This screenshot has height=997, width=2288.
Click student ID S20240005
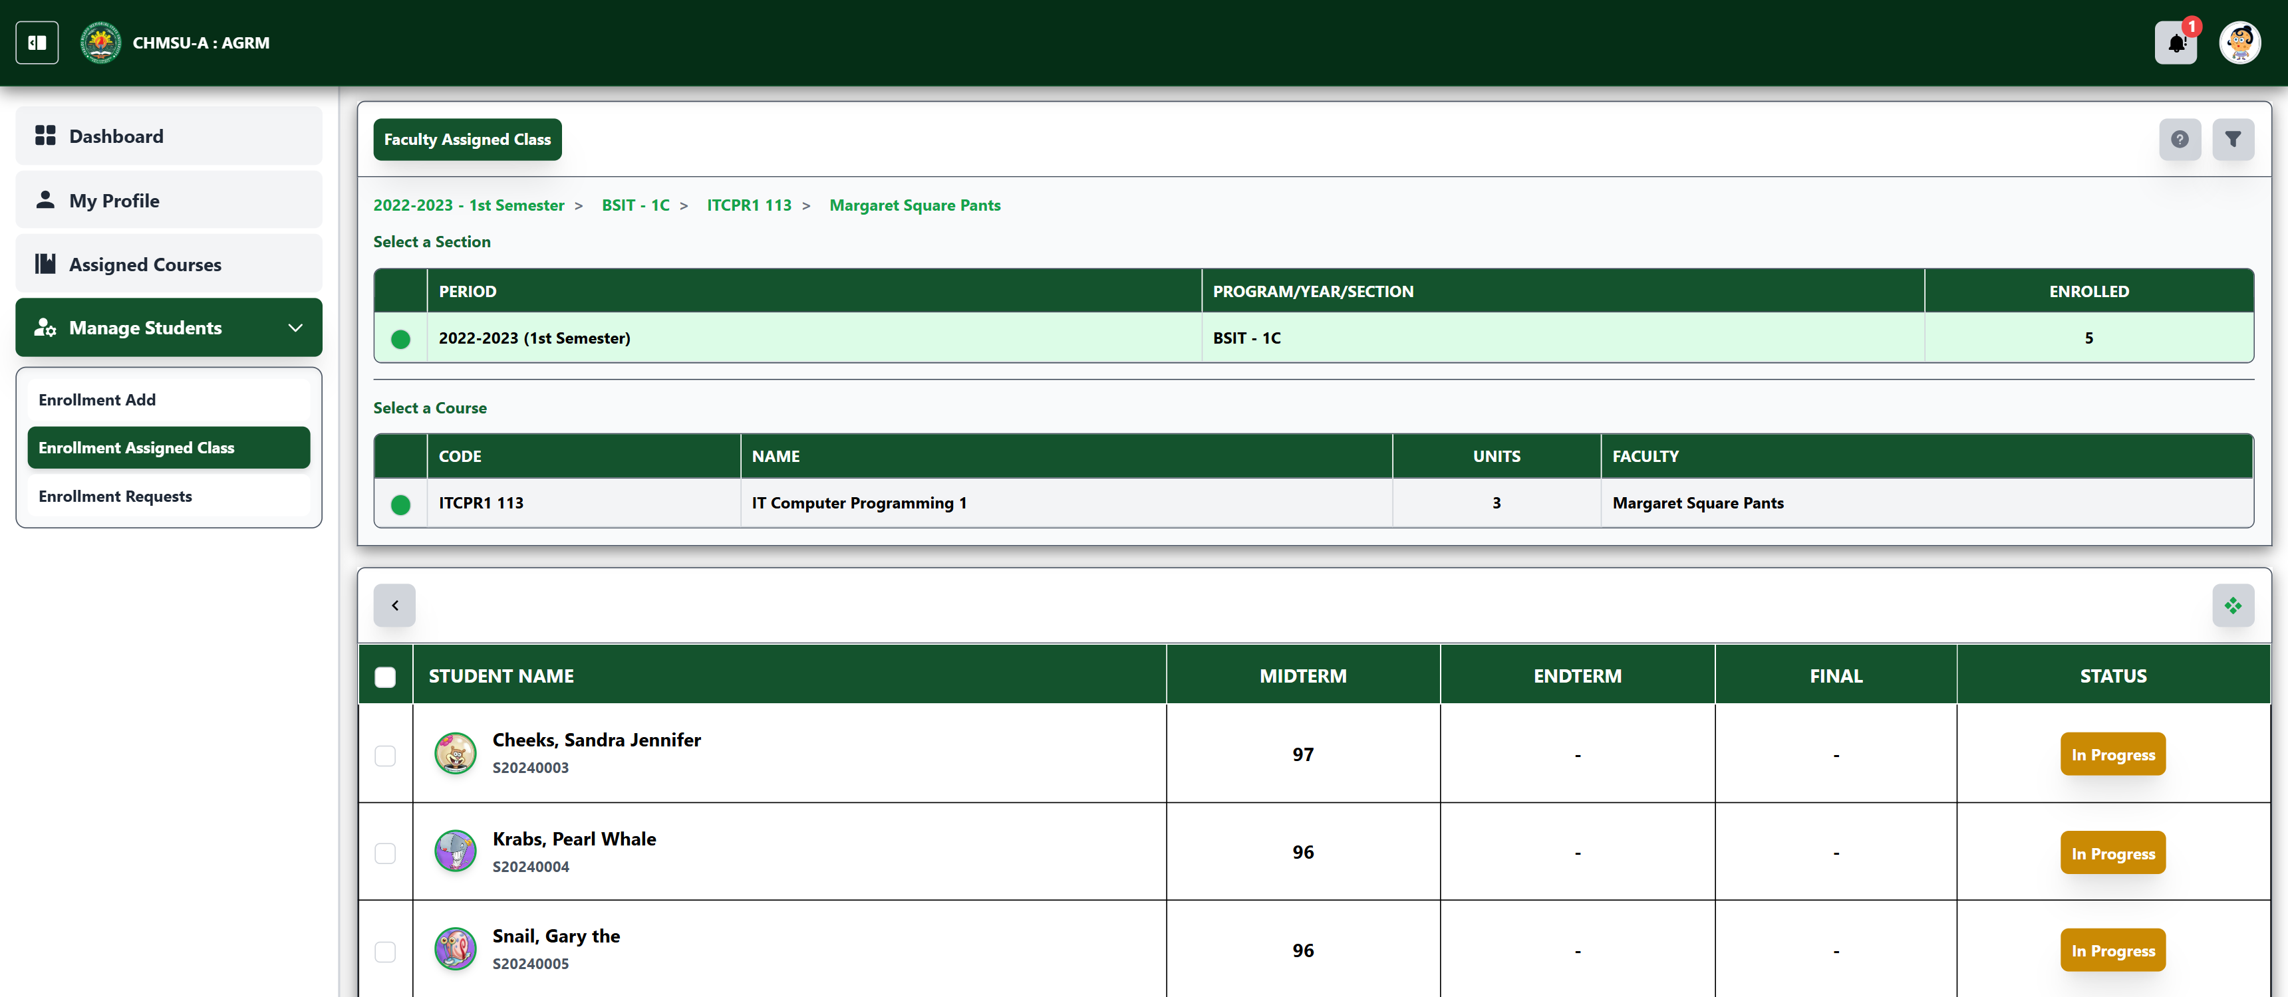pos(531,963)
